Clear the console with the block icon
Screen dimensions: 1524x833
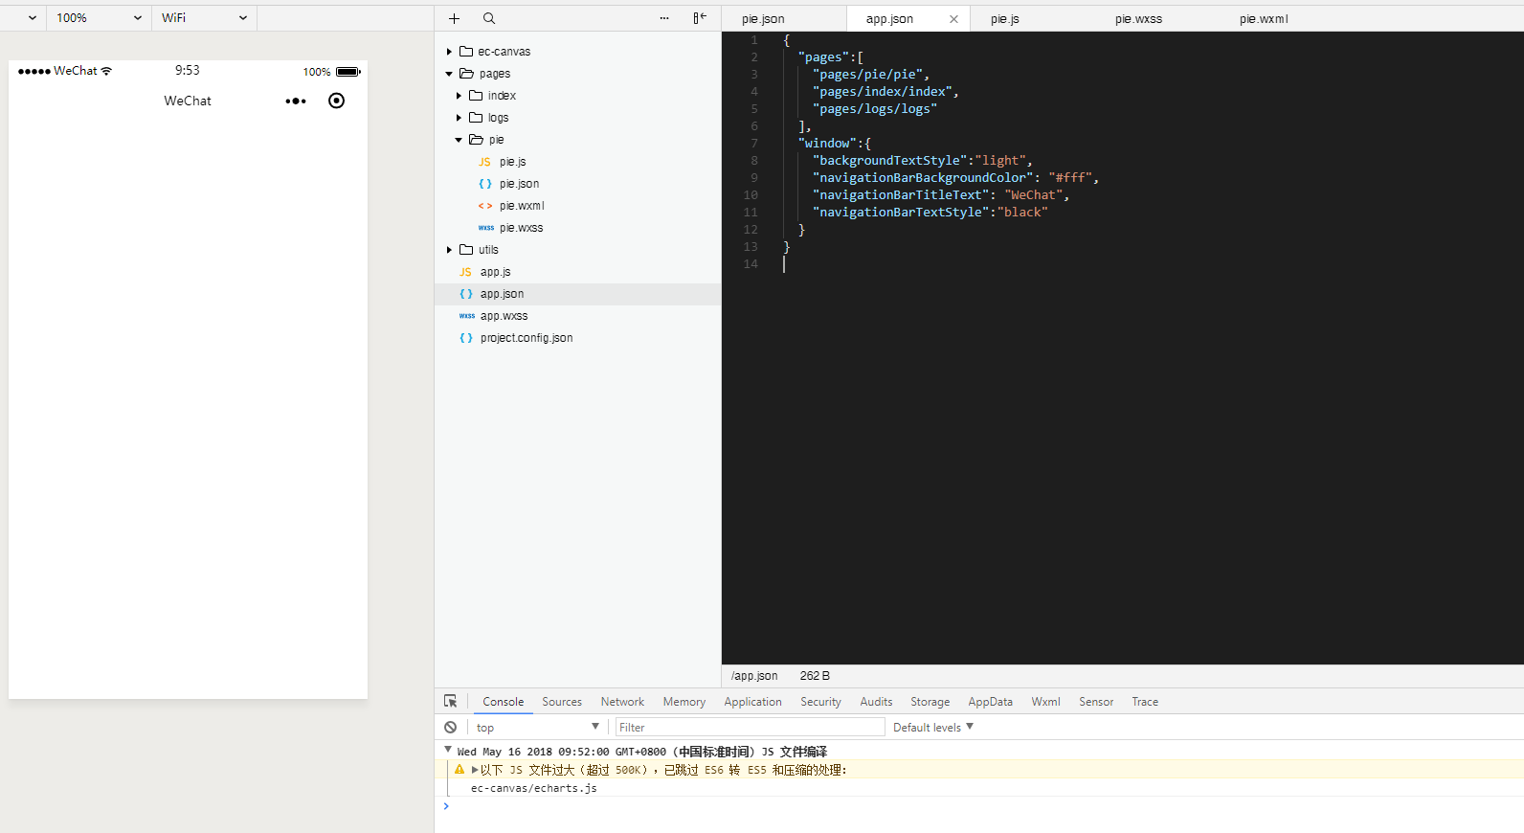pos(450,728)
